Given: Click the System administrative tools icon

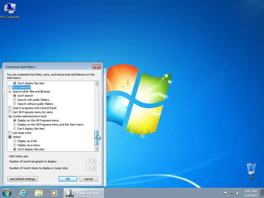Looking at the screenshot, I should (10, 116).
